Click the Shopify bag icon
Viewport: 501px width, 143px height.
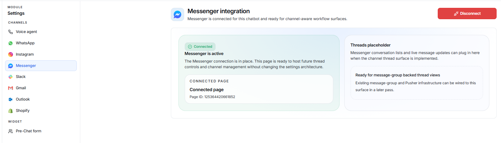coord(10,111)
